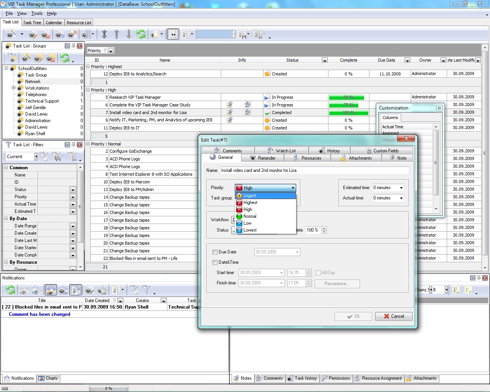Screen dimensions: 490x392
Task: Tick the disabled All Day checkbox
Action: click(x=318, y=273)
